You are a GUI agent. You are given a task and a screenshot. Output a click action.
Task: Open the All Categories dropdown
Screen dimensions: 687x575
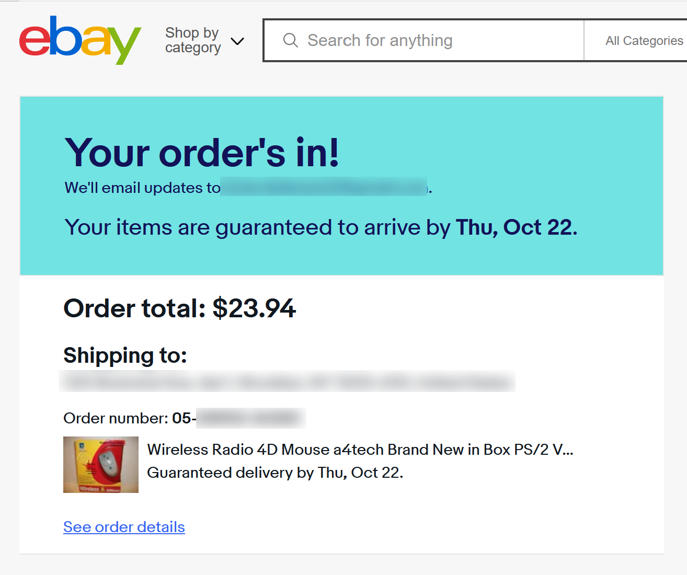coord(644,40)
